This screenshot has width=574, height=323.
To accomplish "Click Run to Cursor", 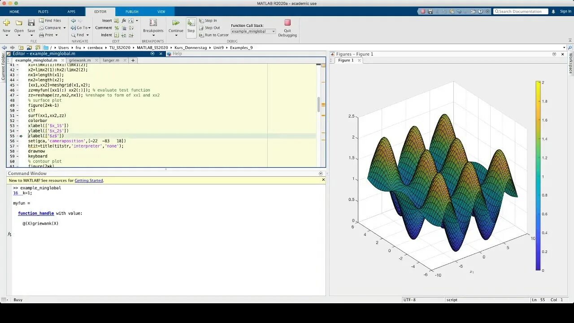I will [x=213, y=35].
